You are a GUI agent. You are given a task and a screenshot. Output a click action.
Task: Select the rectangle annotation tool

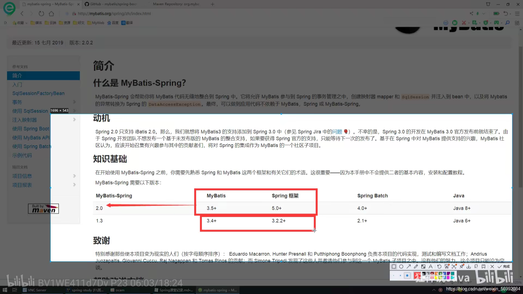(394, 267)
